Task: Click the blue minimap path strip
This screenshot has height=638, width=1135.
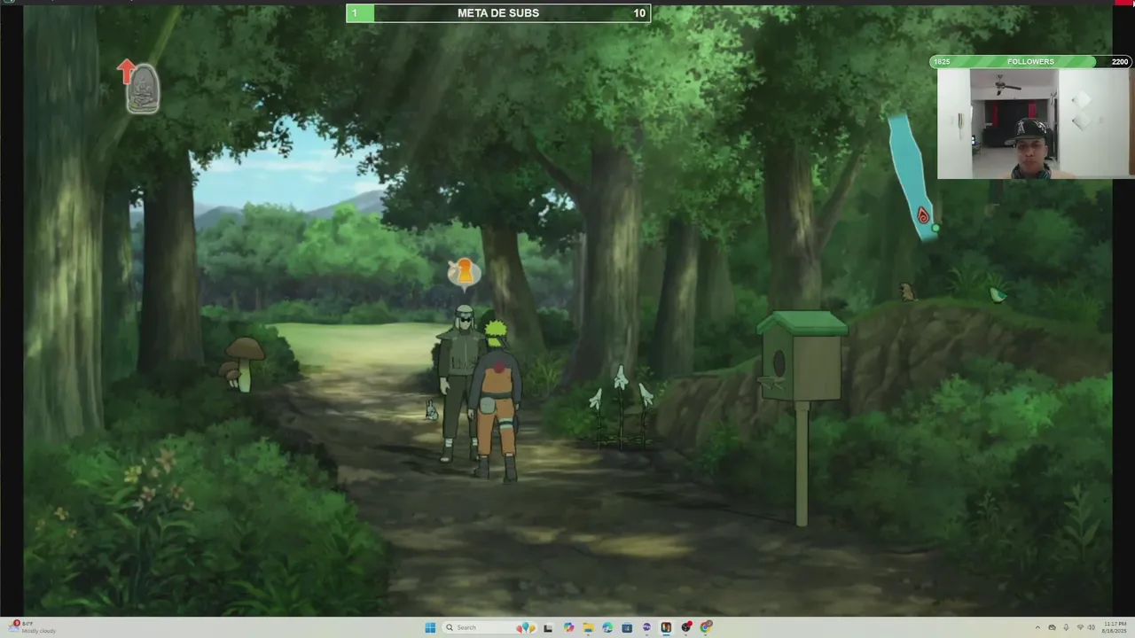Action: coord(912,175)
